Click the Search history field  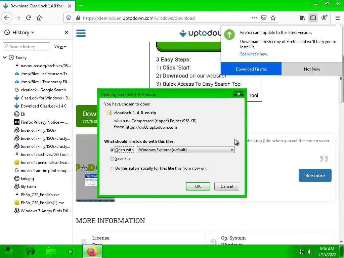[x=27, y=46]
